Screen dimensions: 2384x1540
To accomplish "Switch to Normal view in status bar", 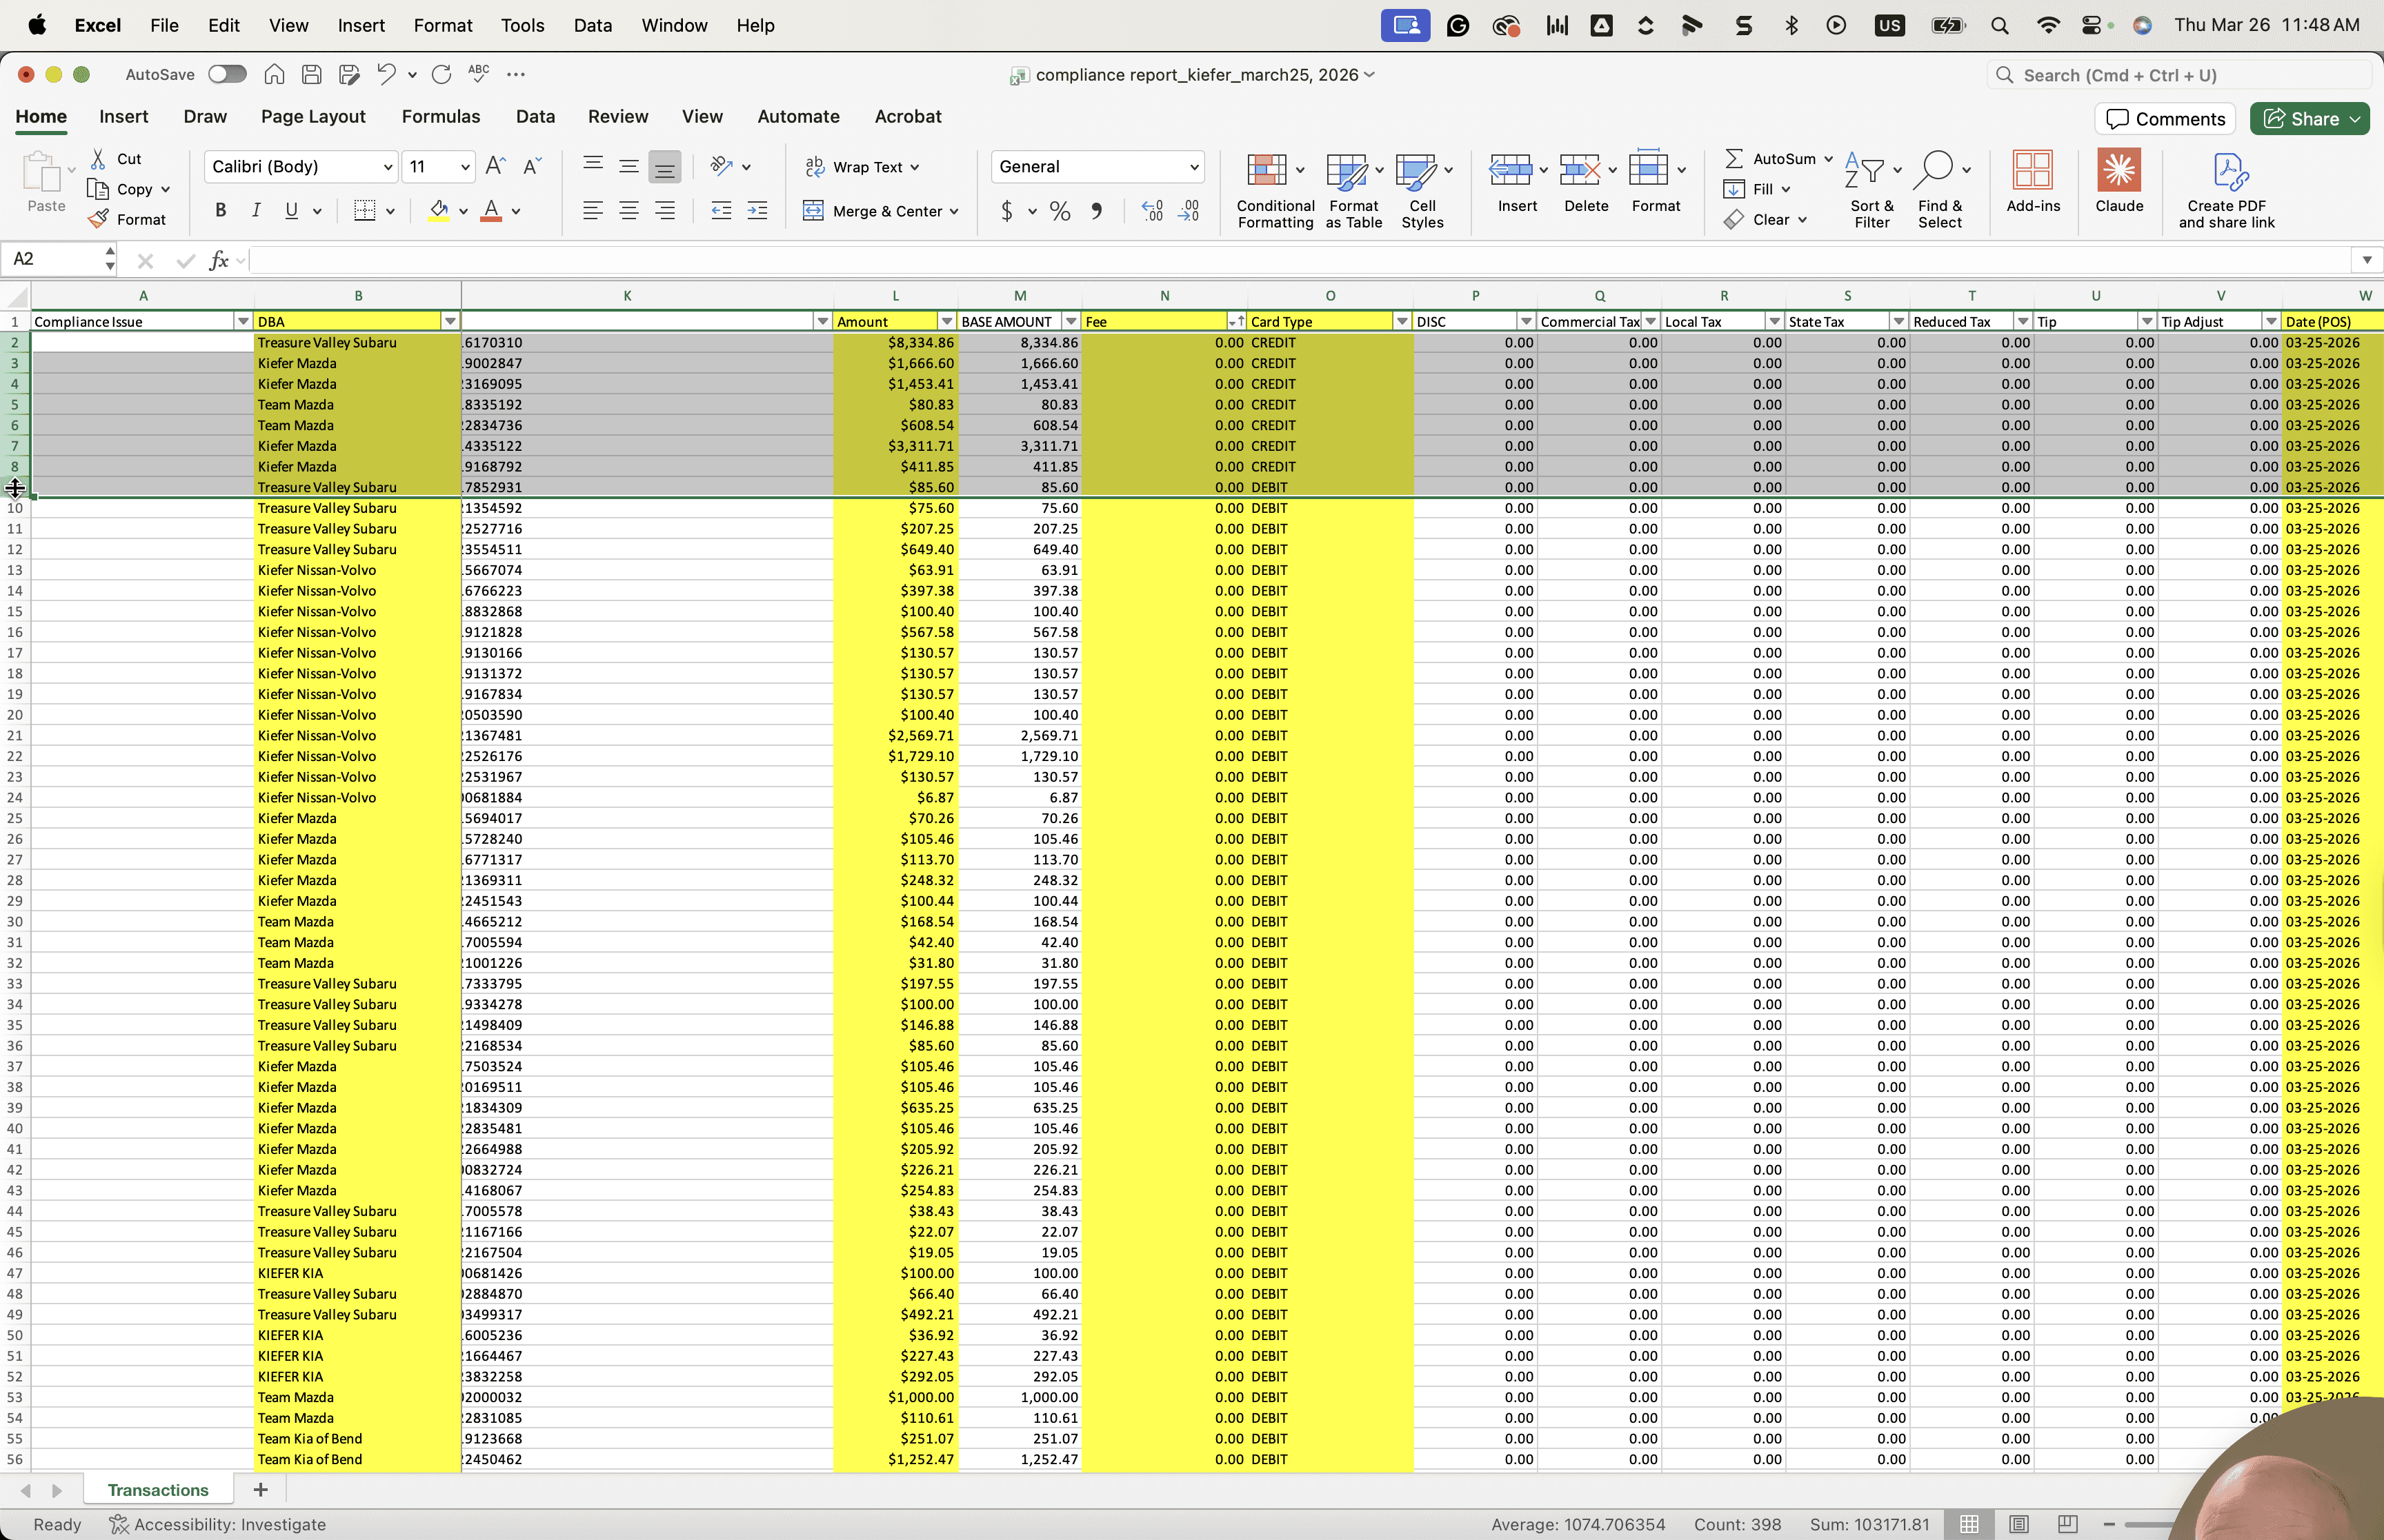I will pos(1969,1524).
